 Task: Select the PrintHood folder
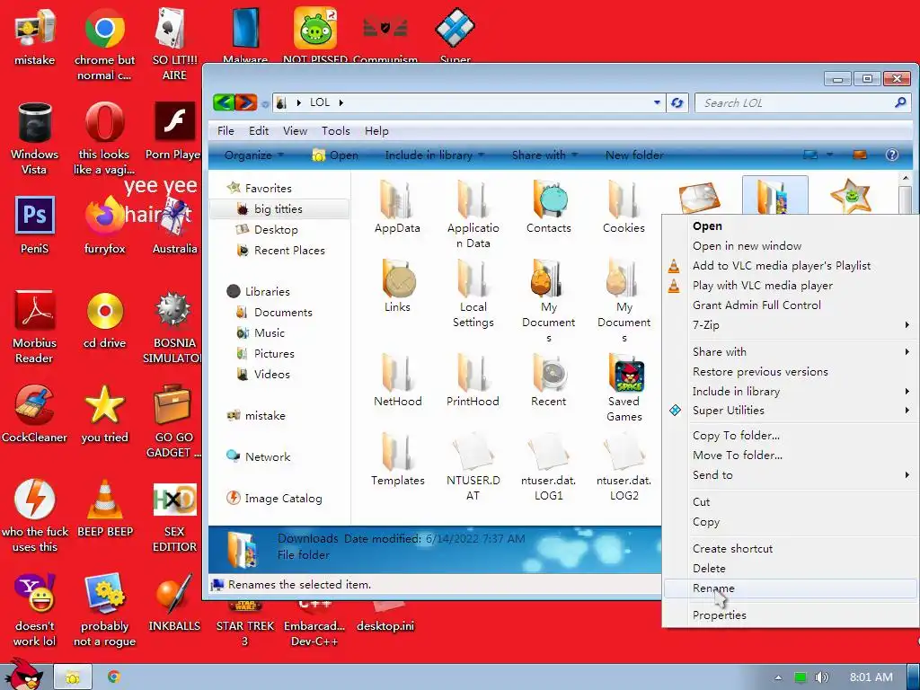pos(473,380)
